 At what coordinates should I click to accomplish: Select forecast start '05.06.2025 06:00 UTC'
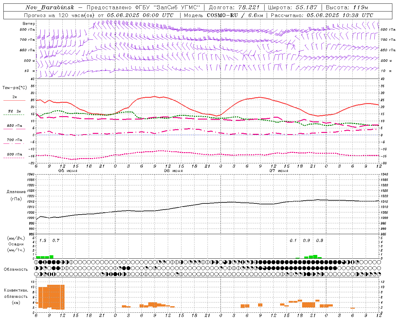(x=140, y=15)
